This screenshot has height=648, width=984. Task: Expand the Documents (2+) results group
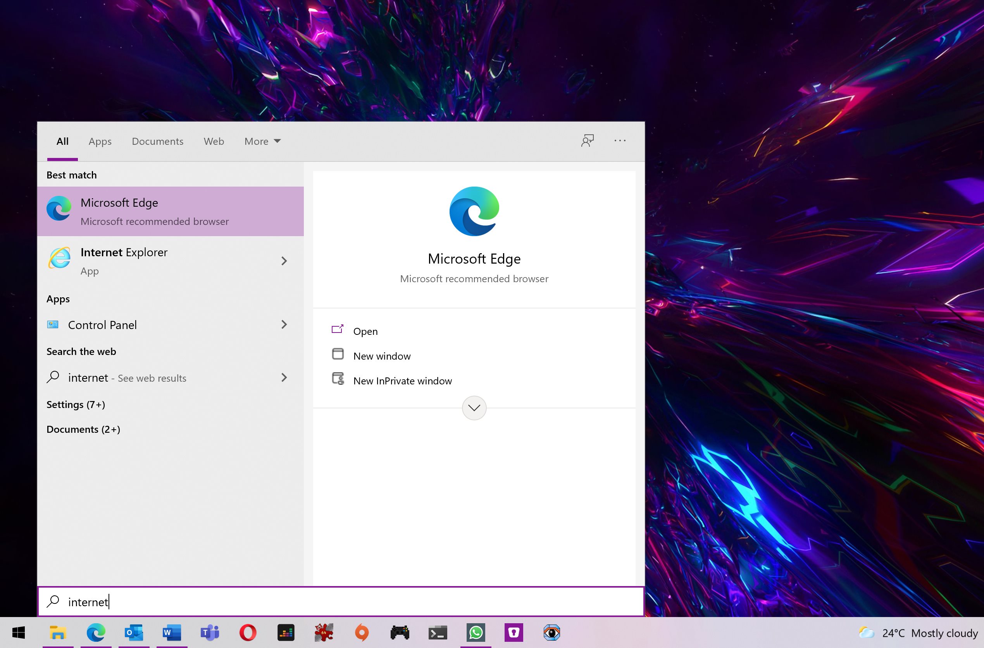tap(83, 429)
